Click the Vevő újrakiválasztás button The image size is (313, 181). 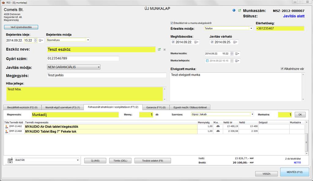click(21, 27)
